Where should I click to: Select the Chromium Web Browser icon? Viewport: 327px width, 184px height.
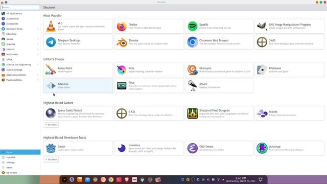point(193,42)
